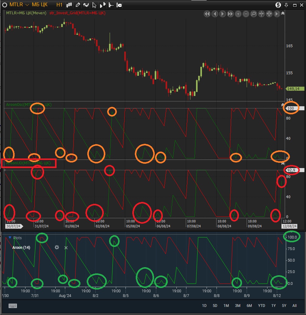Jump to last bar on chart

(x=277, y=14)
